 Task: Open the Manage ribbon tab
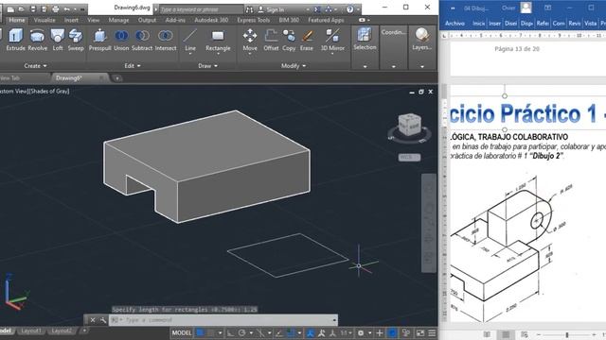pos(118,20)
